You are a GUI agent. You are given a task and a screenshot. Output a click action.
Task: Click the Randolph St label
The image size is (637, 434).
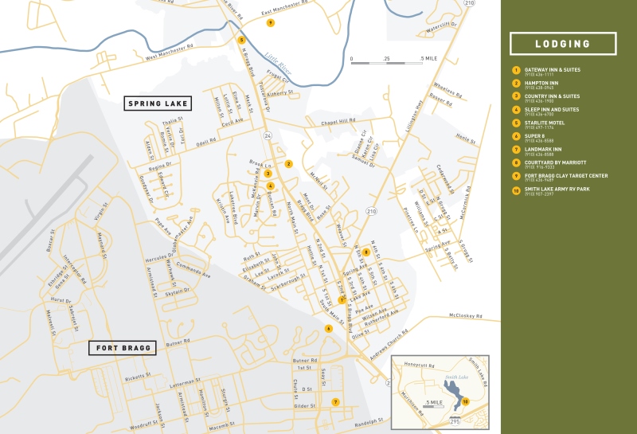tap(369, 423)
